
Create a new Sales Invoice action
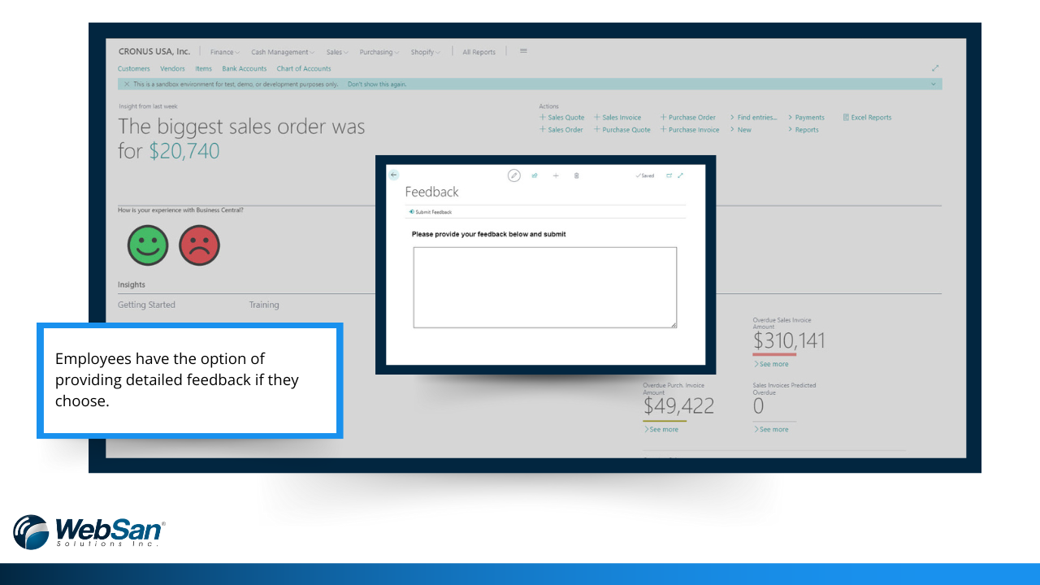coord(617,117)
